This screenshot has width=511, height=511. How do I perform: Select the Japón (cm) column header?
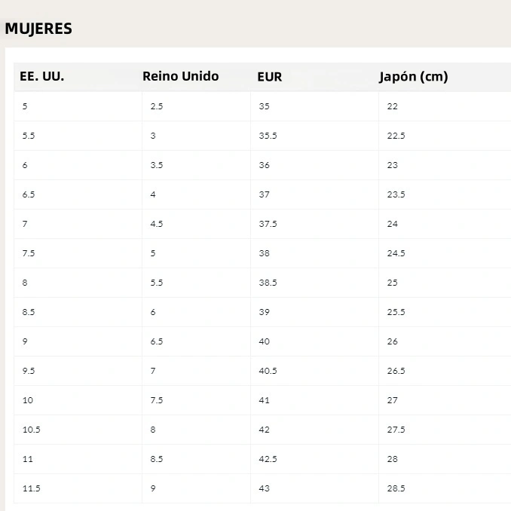[413, 77]
